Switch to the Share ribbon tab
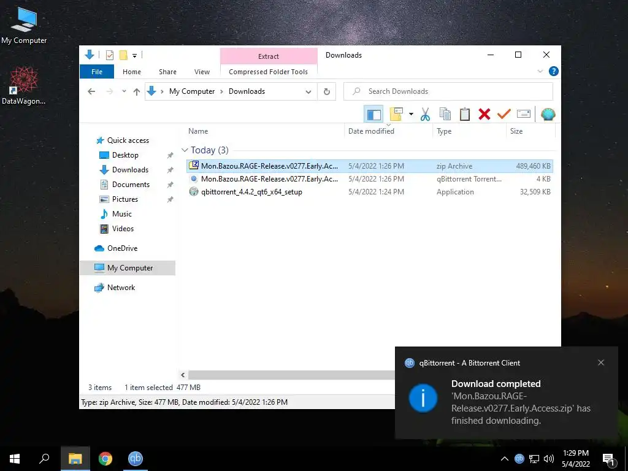The image size is (628, 471). (167, 72)
